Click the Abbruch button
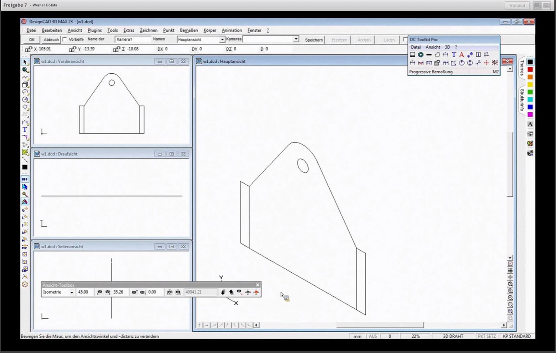This screenshot has height=353, width=556. tap(51, 39)
